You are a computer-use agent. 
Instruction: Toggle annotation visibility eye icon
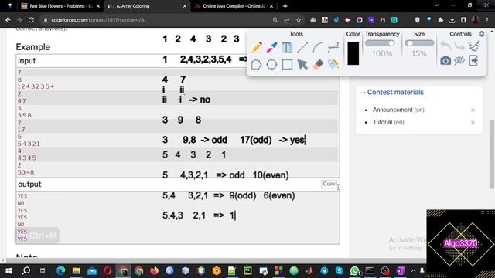tap(459, 60)
